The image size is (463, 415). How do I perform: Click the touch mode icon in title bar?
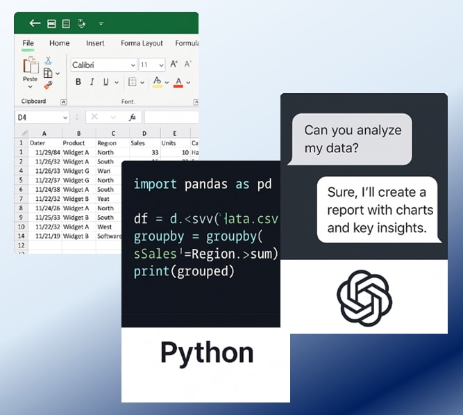pos(81,24)
